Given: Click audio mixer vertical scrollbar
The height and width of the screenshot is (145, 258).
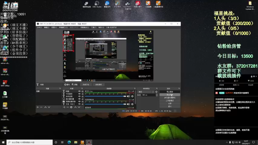Looking at the screenshot, I should 135,97.
